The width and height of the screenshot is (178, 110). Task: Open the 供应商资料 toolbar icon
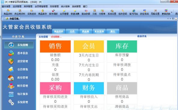20,12
